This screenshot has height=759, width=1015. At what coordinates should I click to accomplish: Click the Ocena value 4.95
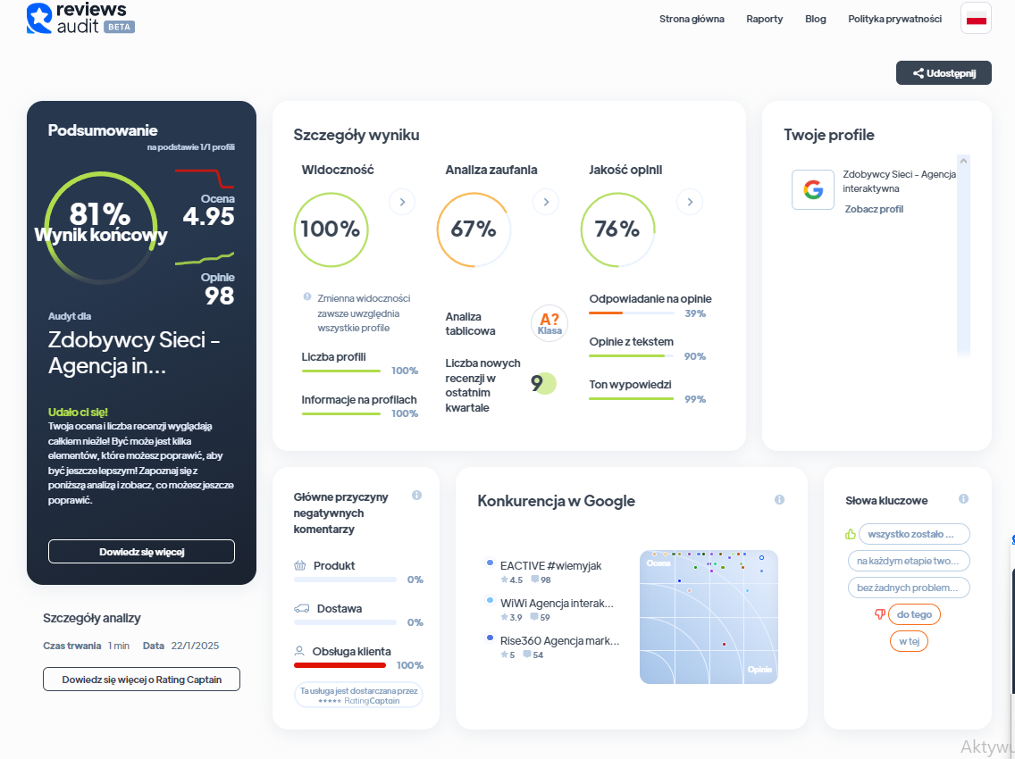tap(208, 216)
